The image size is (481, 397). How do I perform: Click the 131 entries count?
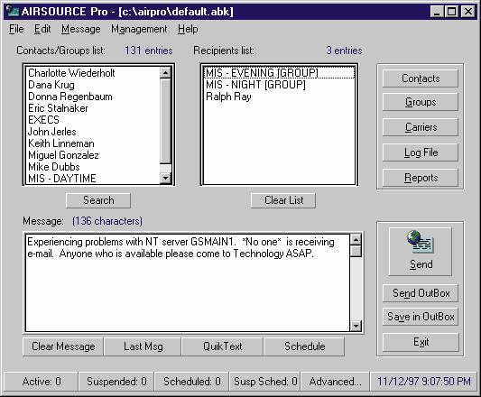point(149,51)
